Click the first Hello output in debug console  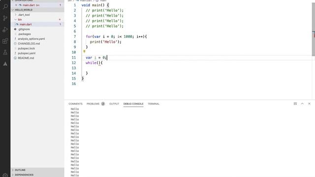tap(75, 109)
